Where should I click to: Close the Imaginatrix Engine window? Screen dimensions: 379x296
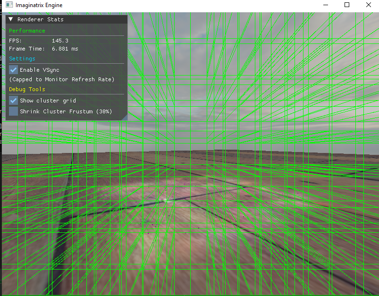[368, 5]
